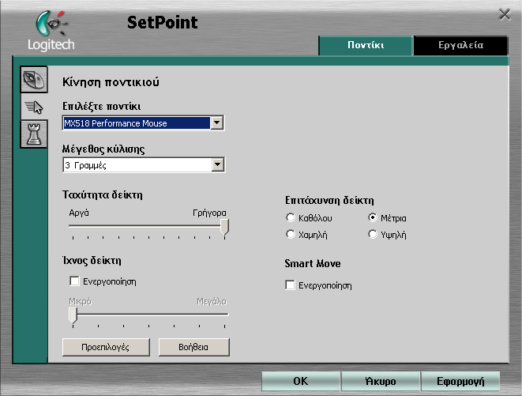Click the Άκυρο cancel button

point(381,381)
